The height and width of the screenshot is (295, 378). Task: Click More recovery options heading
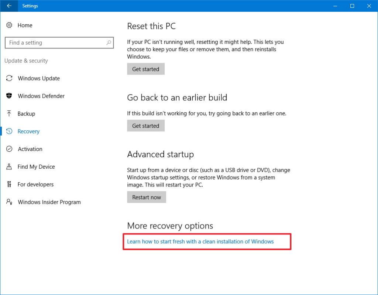pyautogui.click(x=170, y=226)
